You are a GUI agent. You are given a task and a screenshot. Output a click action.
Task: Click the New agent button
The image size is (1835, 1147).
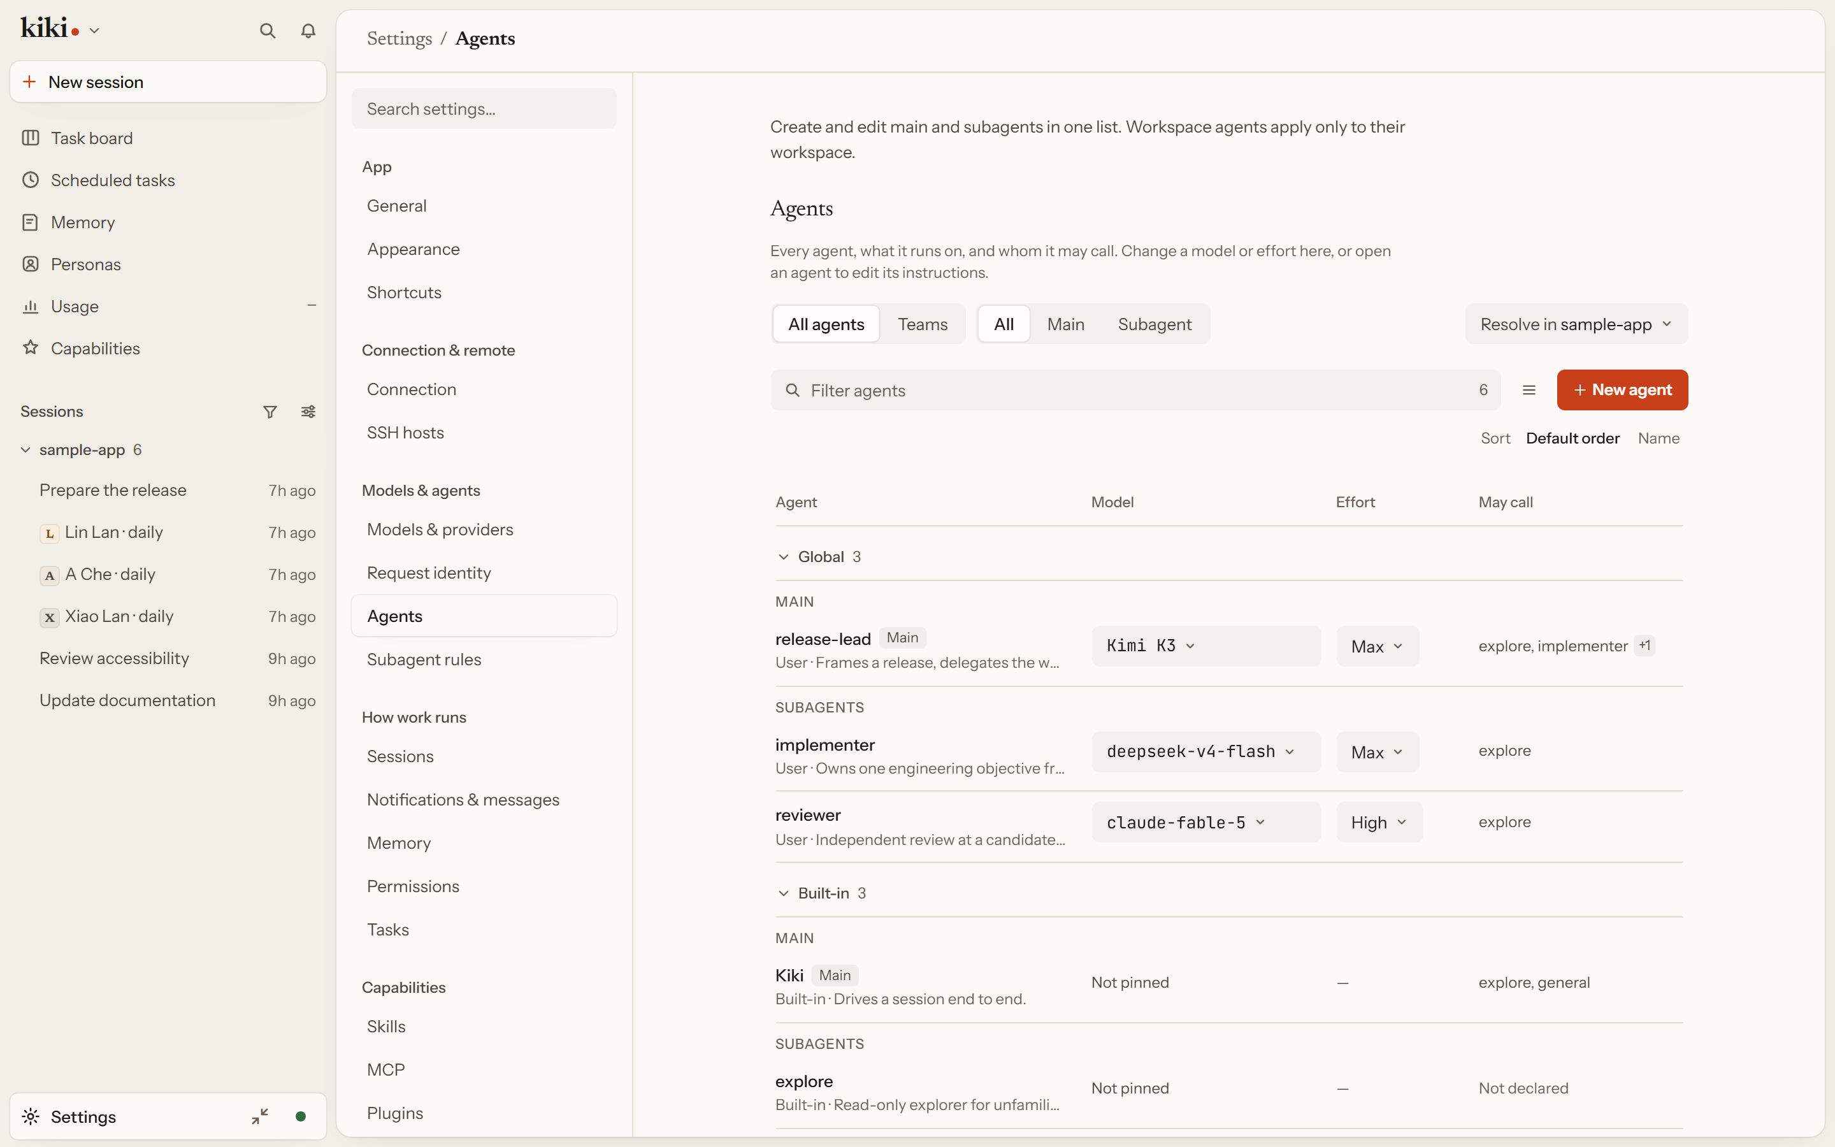[1622, 390]
